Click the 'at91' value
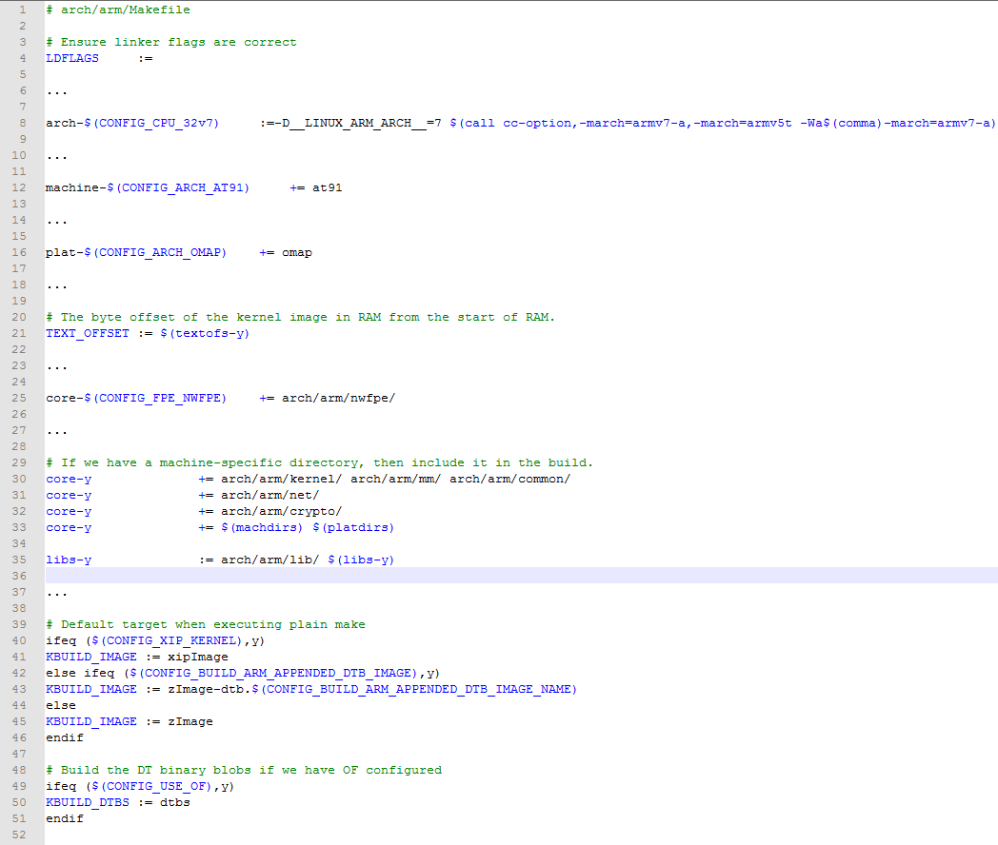The image size is (998, 845). (328, 187)
